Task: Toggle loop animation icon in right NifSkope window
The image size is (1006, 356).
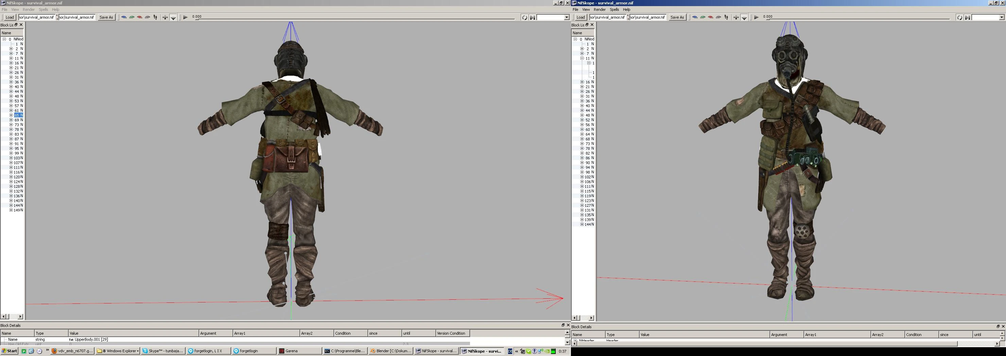Action: [959, 17]
